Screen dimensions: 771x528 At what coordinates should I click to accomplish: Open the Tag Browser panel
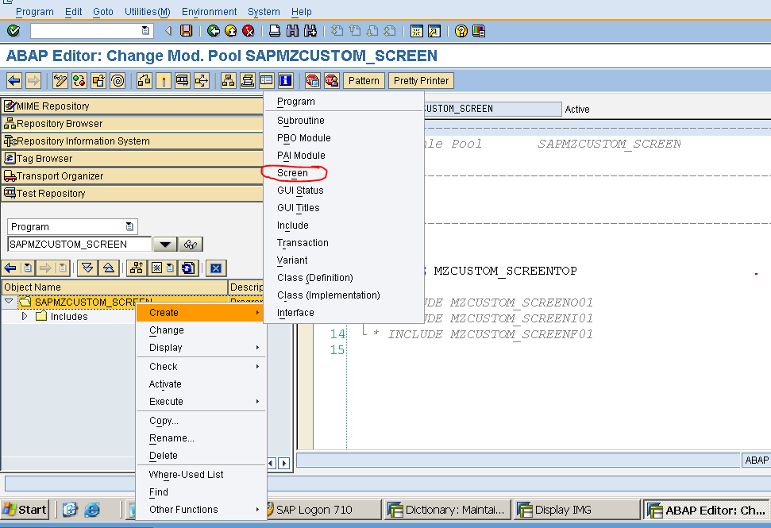(x=49, y=158)
